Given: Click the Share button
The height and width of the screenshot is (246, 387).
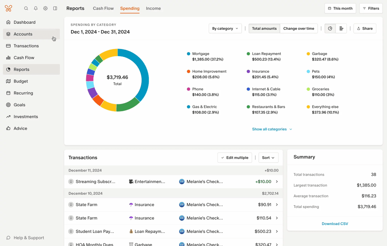Looking at the screenshot, I should [x=365, y=29].
